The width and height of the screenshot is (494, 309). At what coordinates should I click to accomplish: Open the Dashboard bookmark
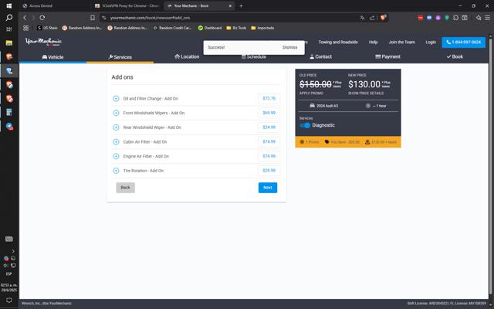pyautogui.click(x=210, y=28)
